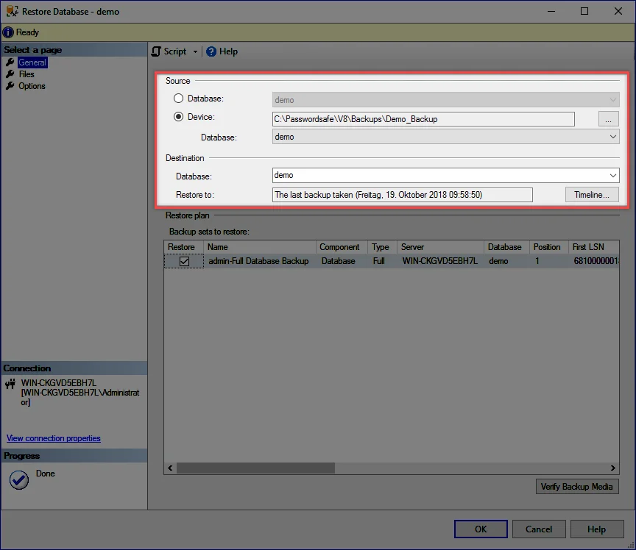Click the horizontal scrollbar thumb
Screen dimensions: 636x550
(x=255, y=468)
